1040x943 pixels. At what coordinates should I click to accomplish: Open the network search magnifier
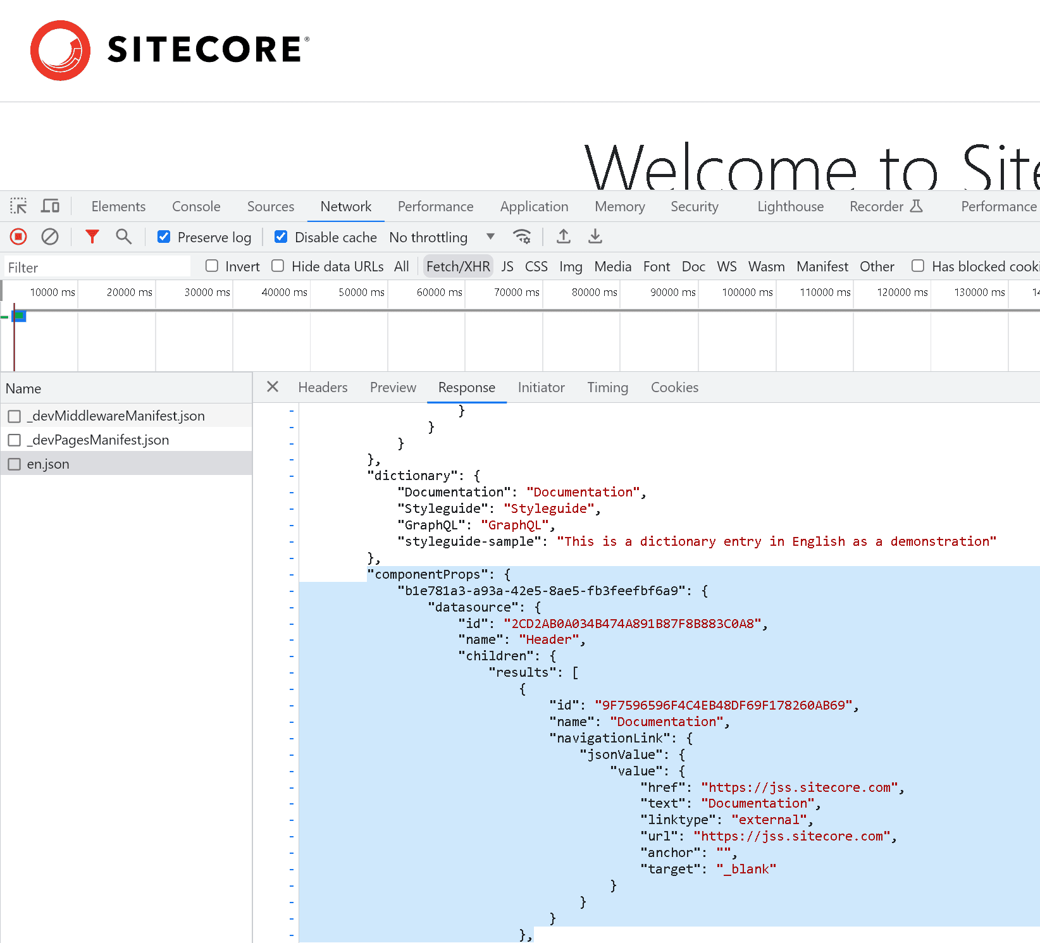[123, 237]
